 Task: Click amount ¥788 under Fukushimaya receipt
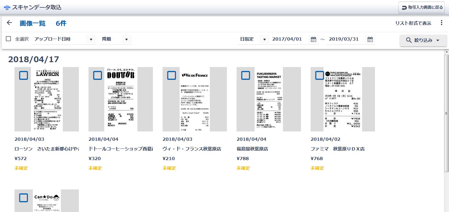pos(243,159)
